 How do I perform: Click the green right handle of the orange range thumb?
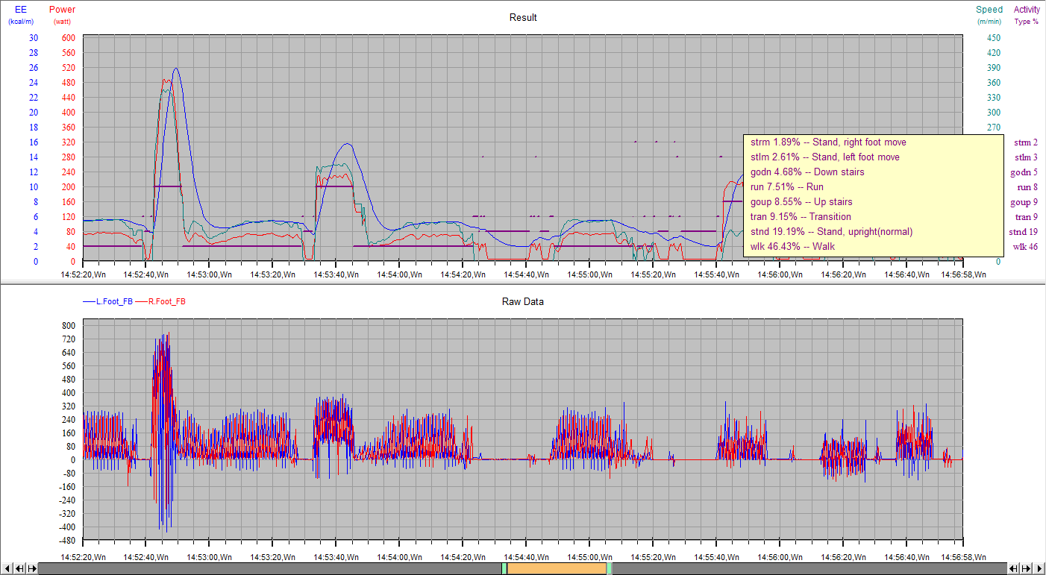[x=609, y=568]
